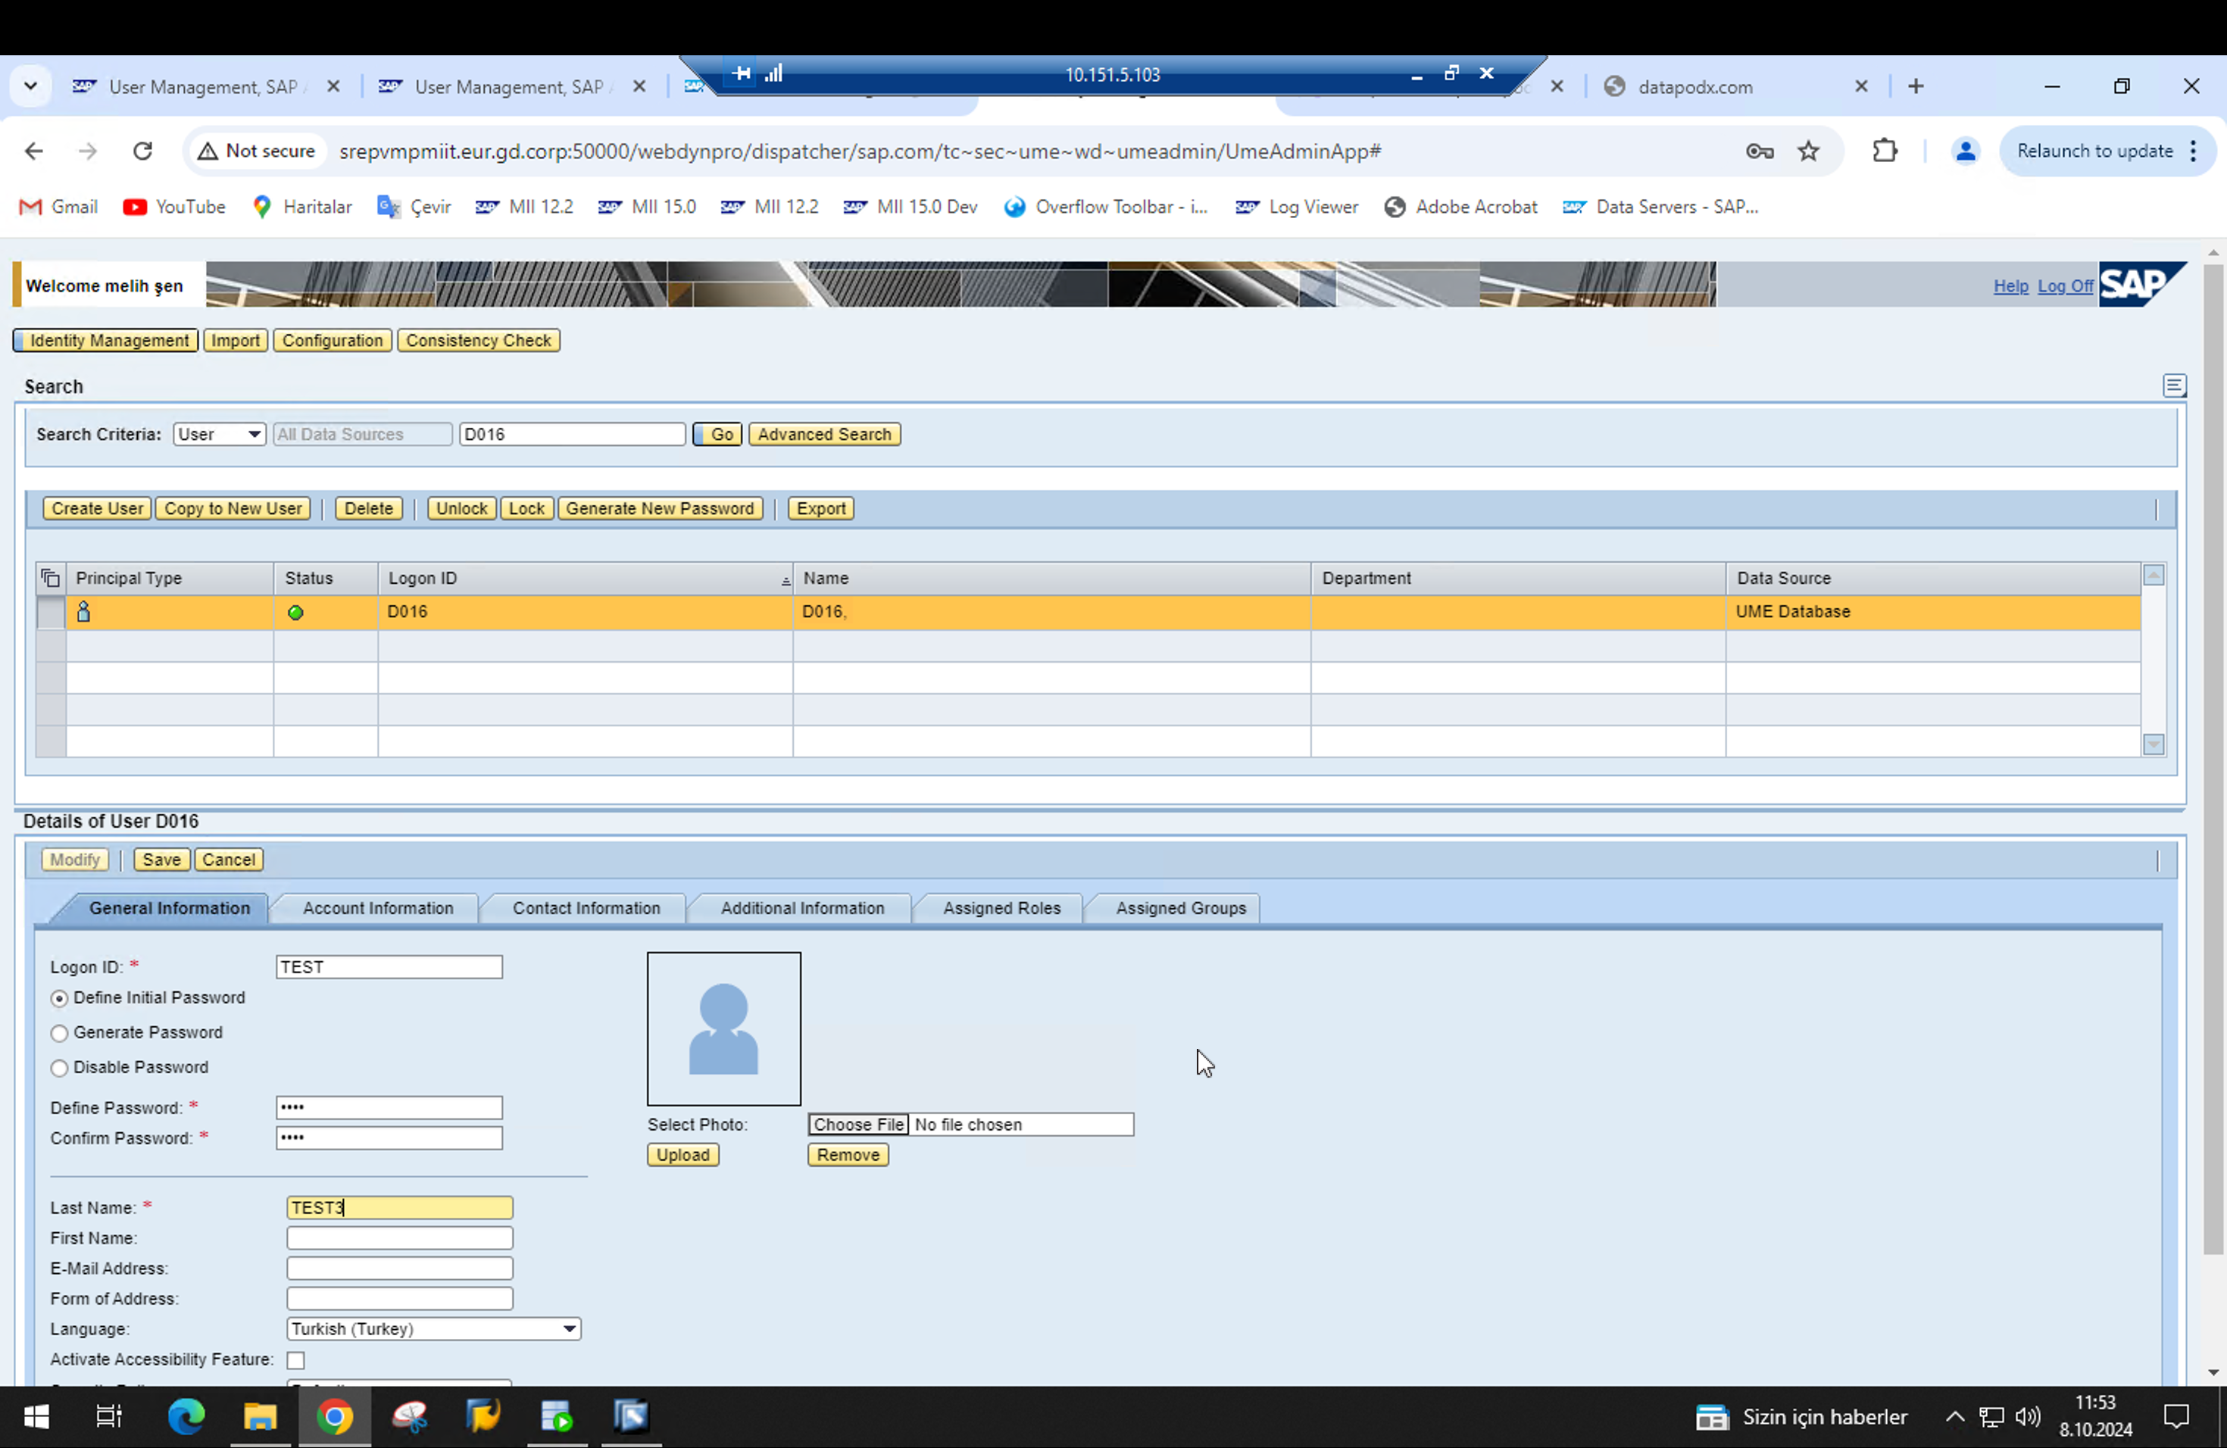Open the Account Information tab
The height and width of the screenshot is (1448, 2227).
tap(377, 908)
